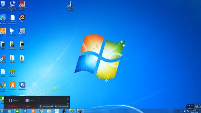Open the Recycle Bin desktop icon
The width and height of the screenshot is (201, 113).
coord(3,5)
